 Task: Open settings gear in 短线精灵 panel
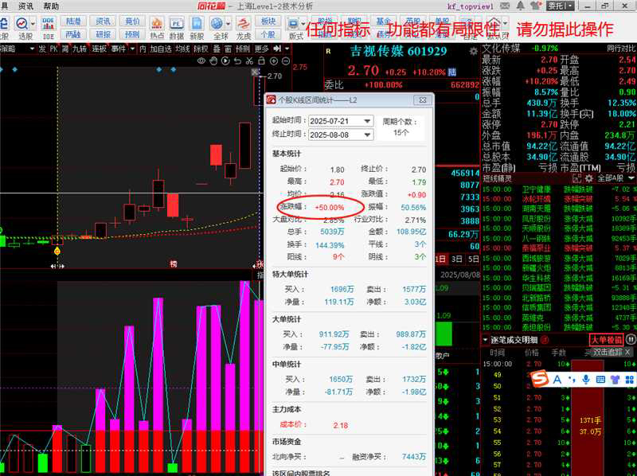588,178
